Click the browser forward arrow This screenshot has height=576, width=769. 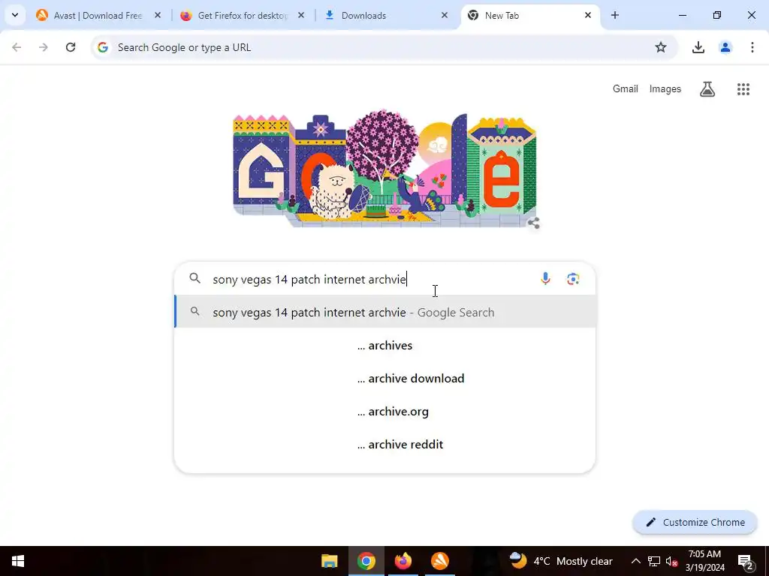pos(44,47)
